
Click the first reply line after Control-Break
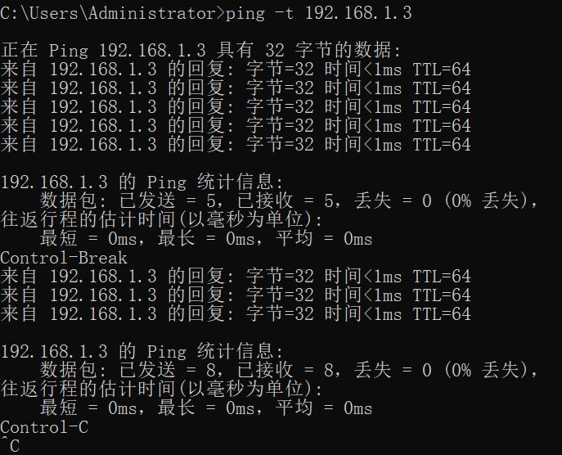point(236,277)
